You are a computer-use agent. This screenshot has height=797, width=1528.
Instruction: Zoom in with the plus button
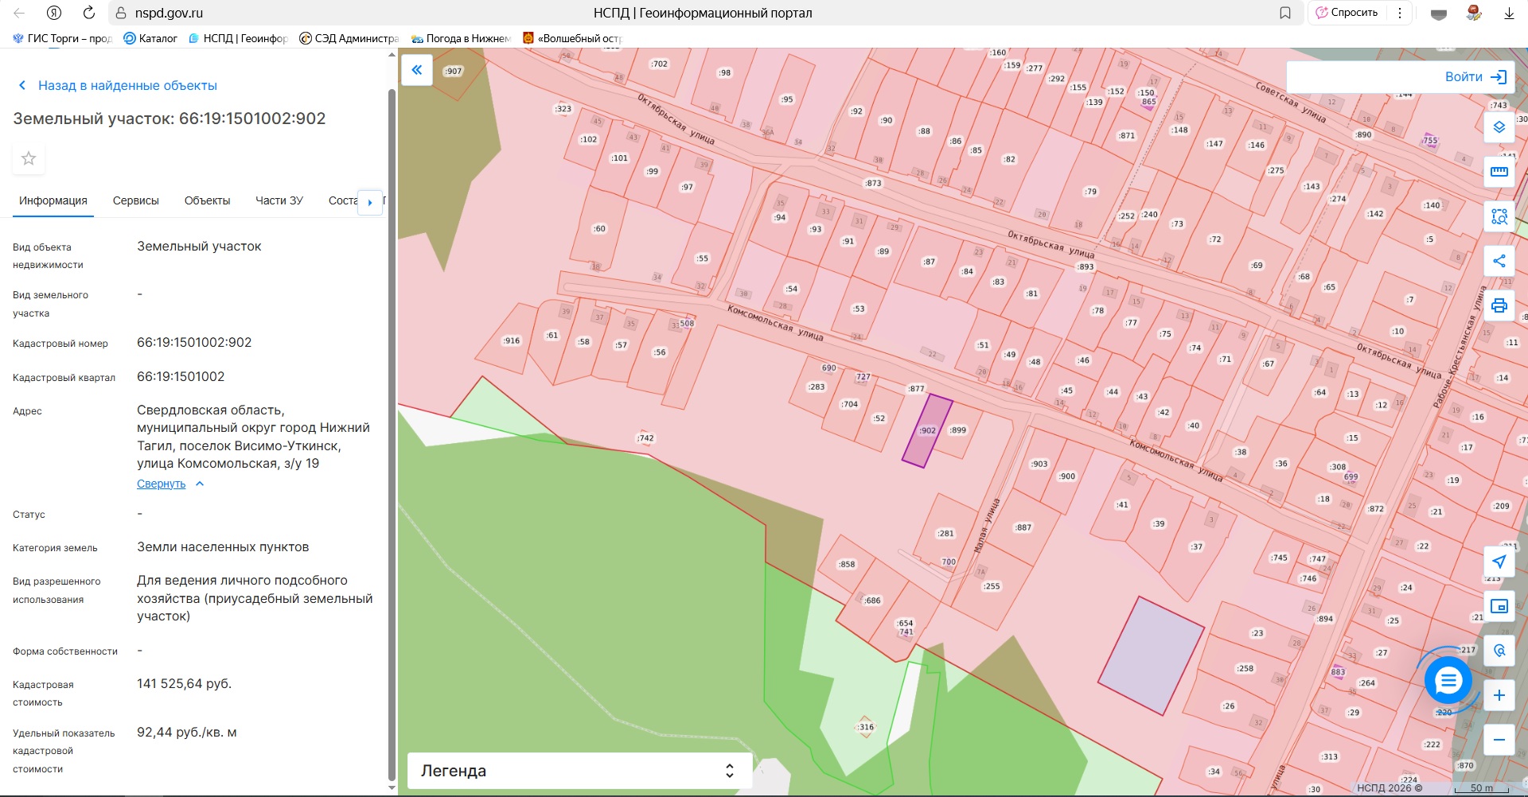(1499, 695)
